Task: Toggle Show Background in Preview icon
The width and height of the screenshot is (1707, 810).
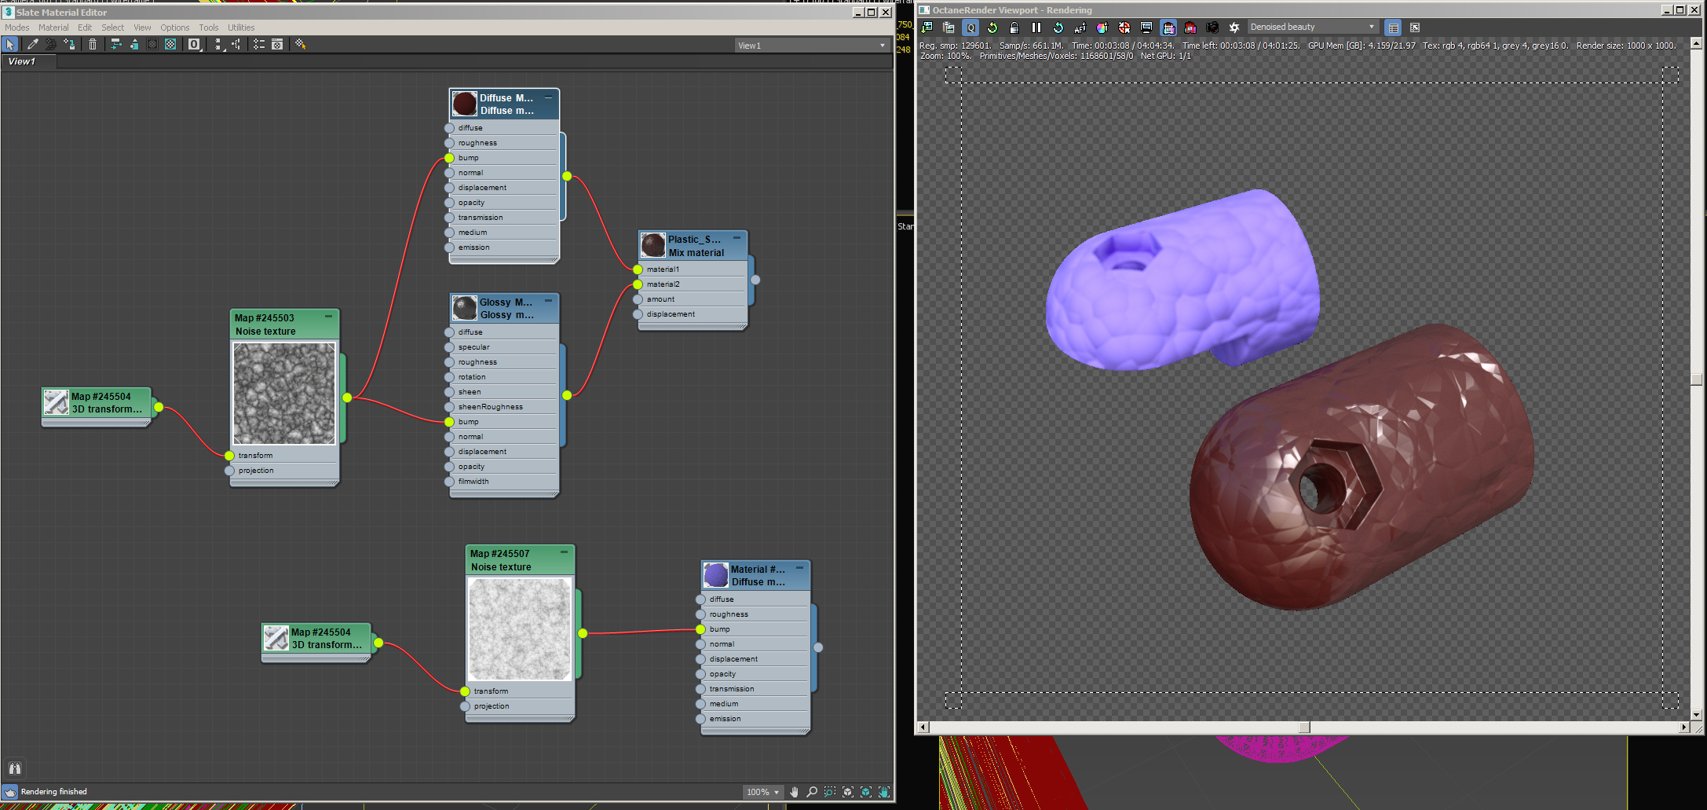Action: (170, 45)
